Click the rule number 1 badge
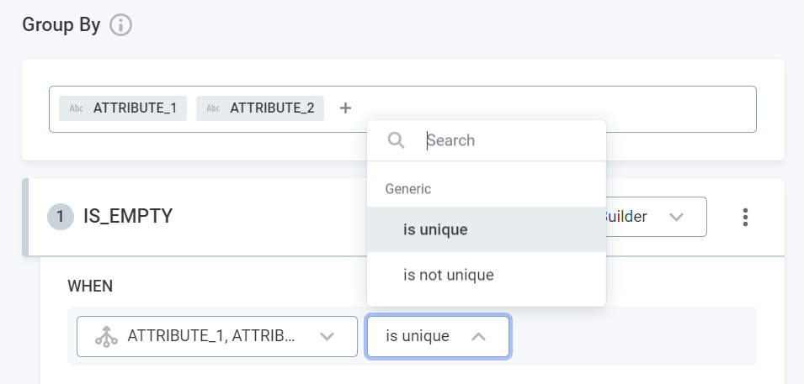This screenshot has width=804, height=384. [x=60, y=217]
